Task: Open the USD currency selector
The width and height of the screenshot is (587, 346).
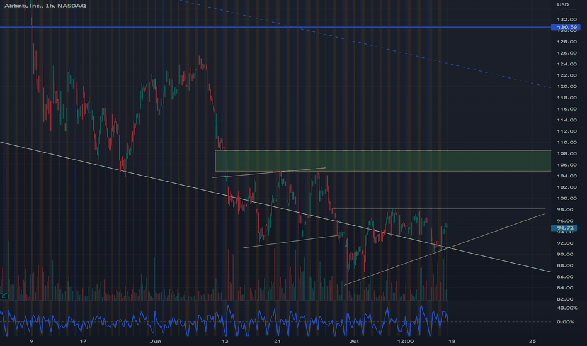Action: tap(562, 4)
